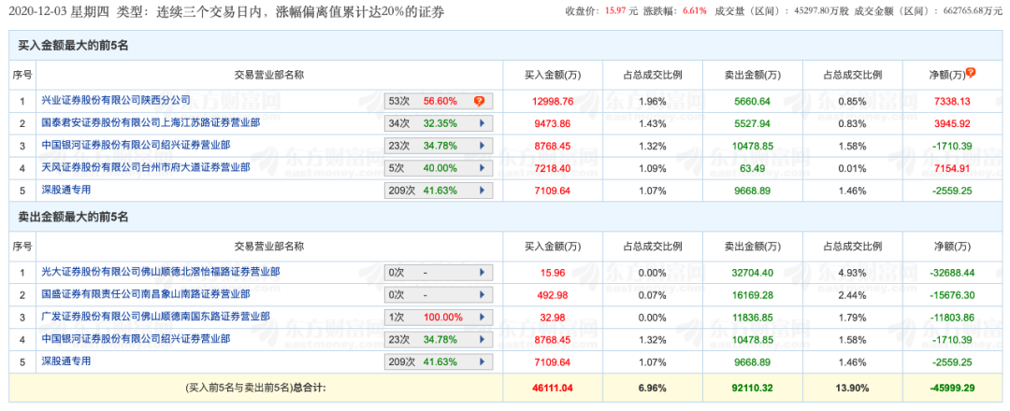Expand 209次 41.63% in the top-sellers table
This screenshot has height=411, width=1010.
click(439, 362)
